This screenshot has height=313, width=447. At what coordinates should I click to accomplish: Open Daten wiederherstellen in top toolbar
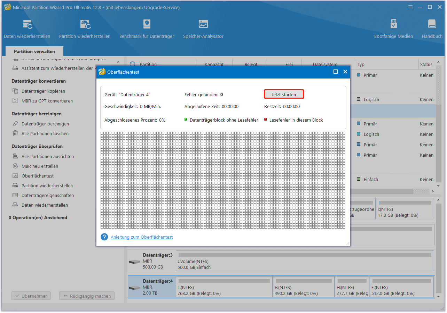[x=27, y=29]
